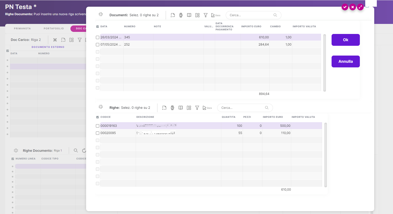Sort by the CAMBIO column header
This screenshot has height=214, width=393.
click(x=275, y=26)
